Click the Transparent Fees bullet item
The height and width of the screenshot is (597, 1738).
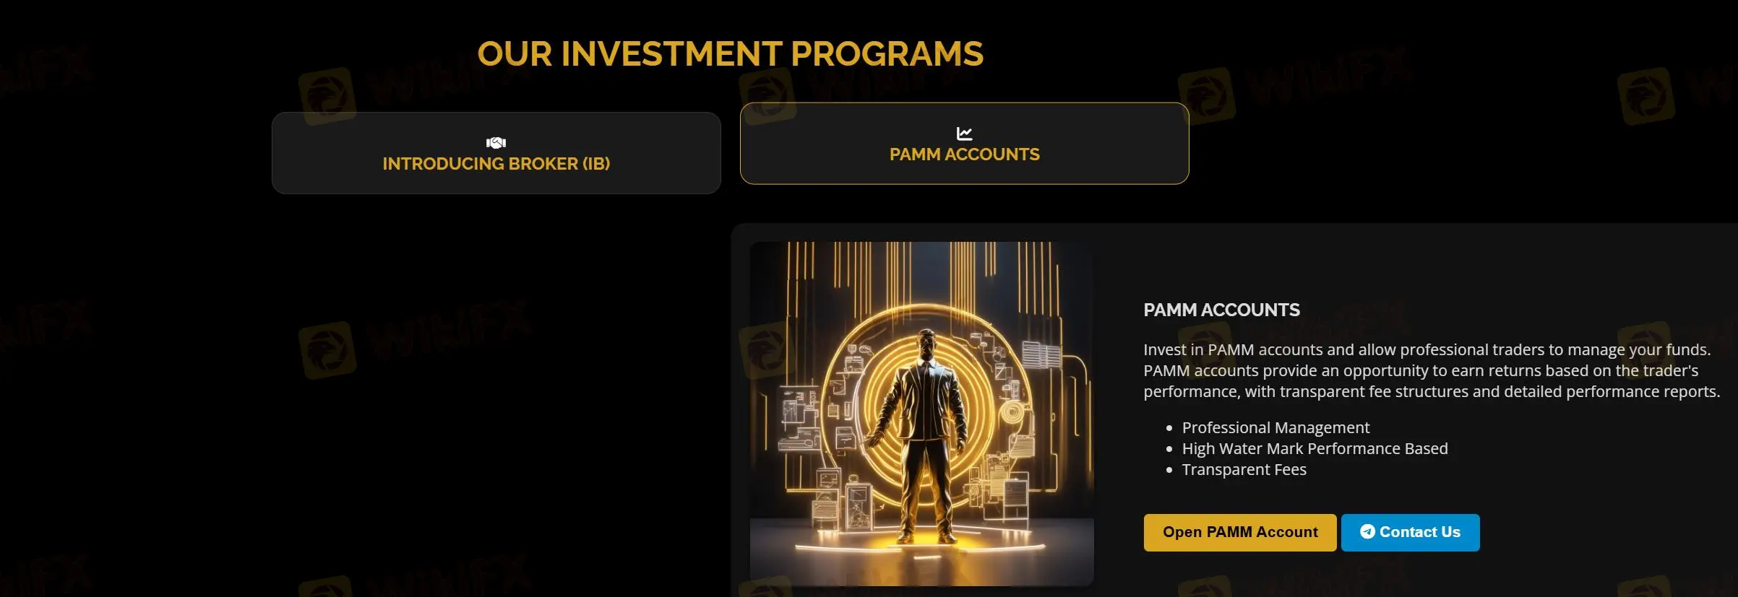point(1244,470)
